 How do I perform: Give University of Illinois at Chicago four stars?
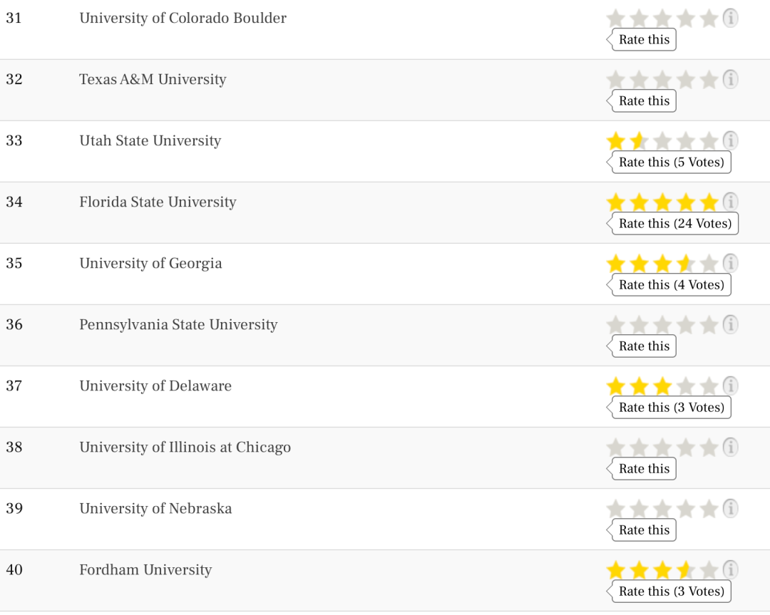(x=685, y=448)
